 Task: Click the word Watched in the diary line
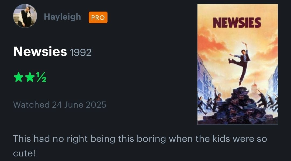click(x=31, y=104)
